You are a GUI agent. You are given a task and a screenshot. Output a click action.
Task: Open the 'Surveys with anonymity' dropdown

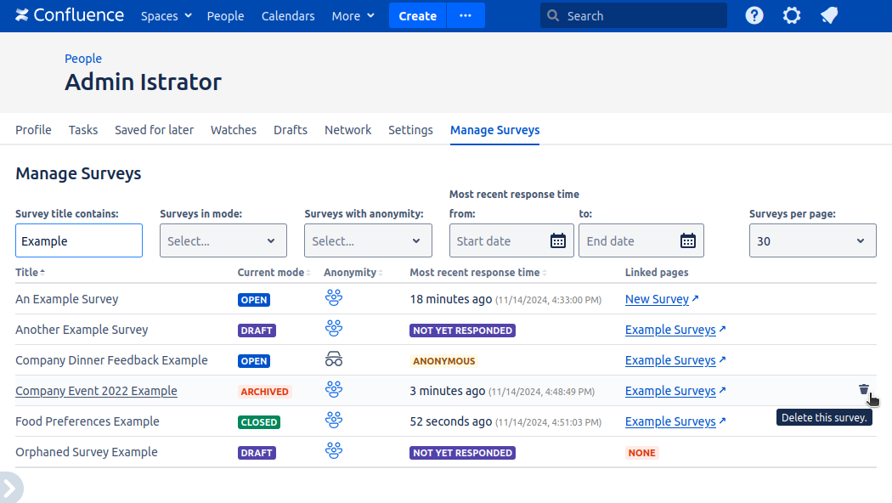pyautogui.click(x=368, y=240)
